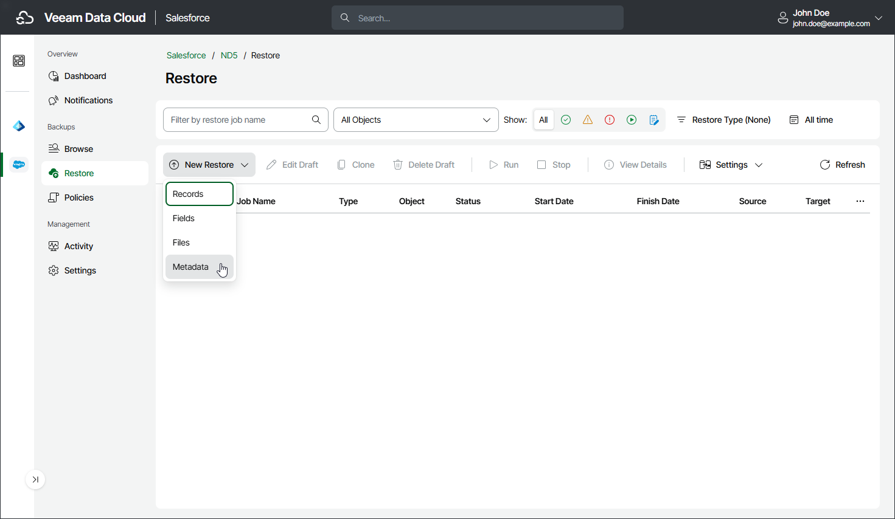Click the ND5 breadcrumb link

tap(229, 55)
